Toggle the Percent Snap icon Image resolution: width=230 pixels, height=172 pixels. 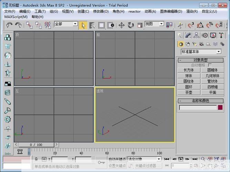click(209, 25)
